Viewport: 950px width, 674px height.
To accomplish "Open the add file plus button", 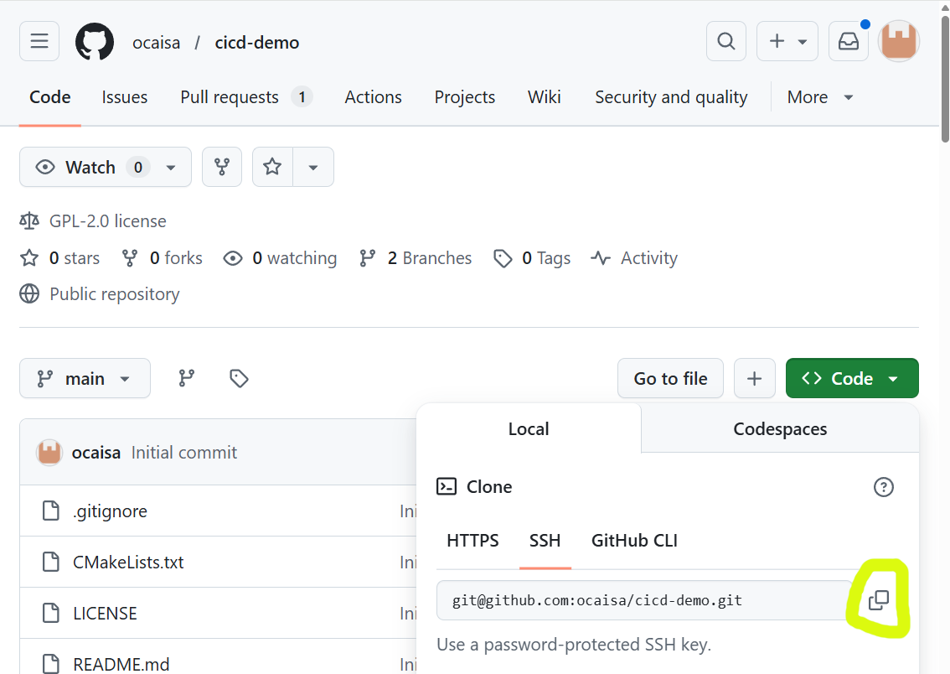I will 754,378.
